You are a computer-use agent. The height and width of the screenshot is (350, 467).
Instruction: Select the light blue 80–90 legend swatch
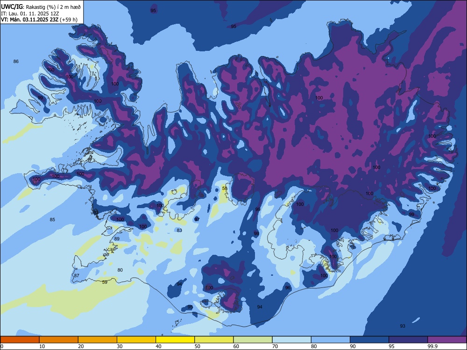(330, 340)
